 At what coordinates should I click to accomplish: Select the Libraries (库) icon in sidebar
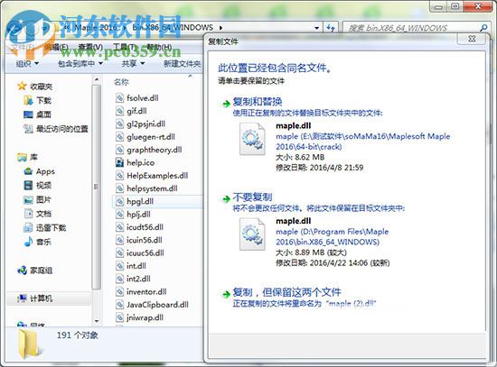pos(22,157)
